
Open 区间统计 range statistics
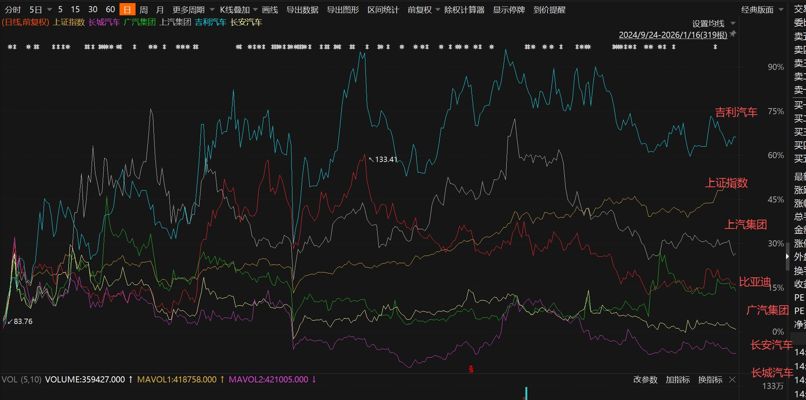click(383, 10)
